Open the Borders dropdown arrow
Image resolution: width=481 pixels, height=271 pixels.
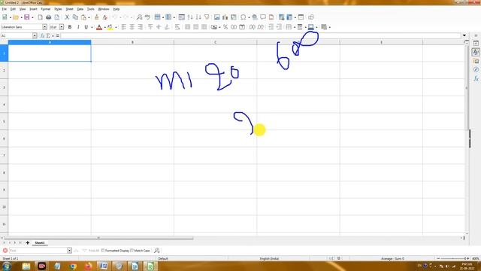click(295, 27)
